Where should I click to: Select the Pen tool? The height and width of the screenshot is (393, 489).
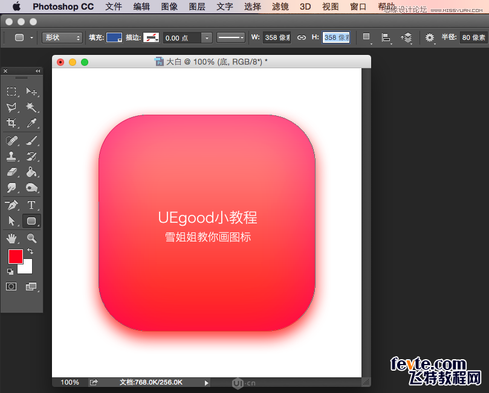tap(11, 205)
